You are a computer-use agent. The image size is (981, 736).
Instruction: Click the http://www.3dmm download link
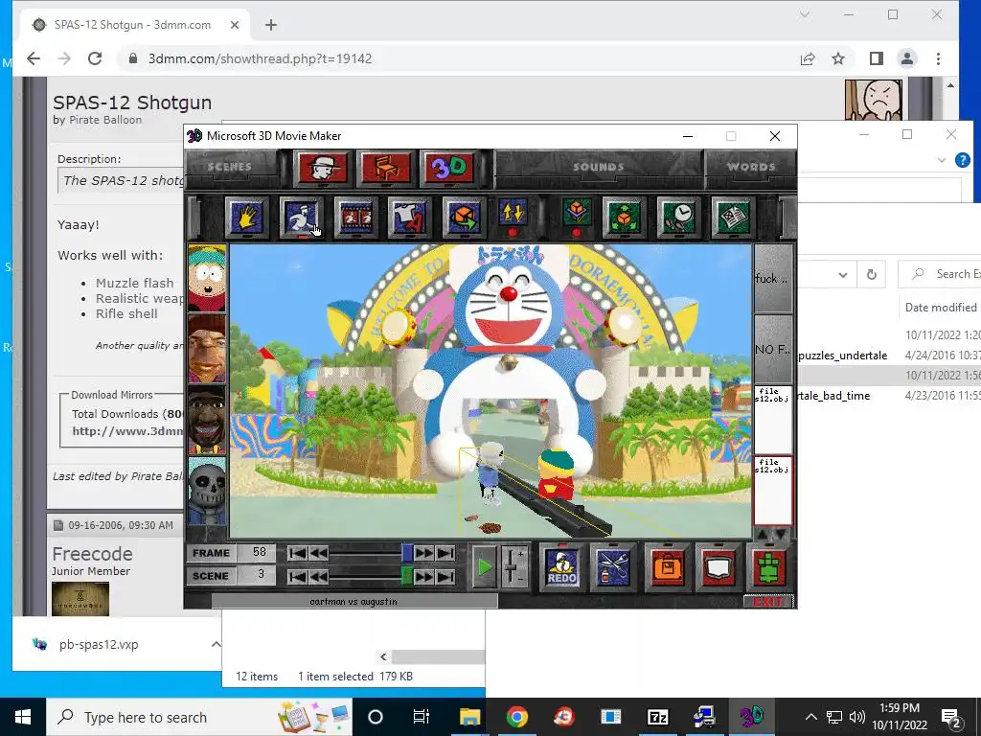[x=127, y=430]
